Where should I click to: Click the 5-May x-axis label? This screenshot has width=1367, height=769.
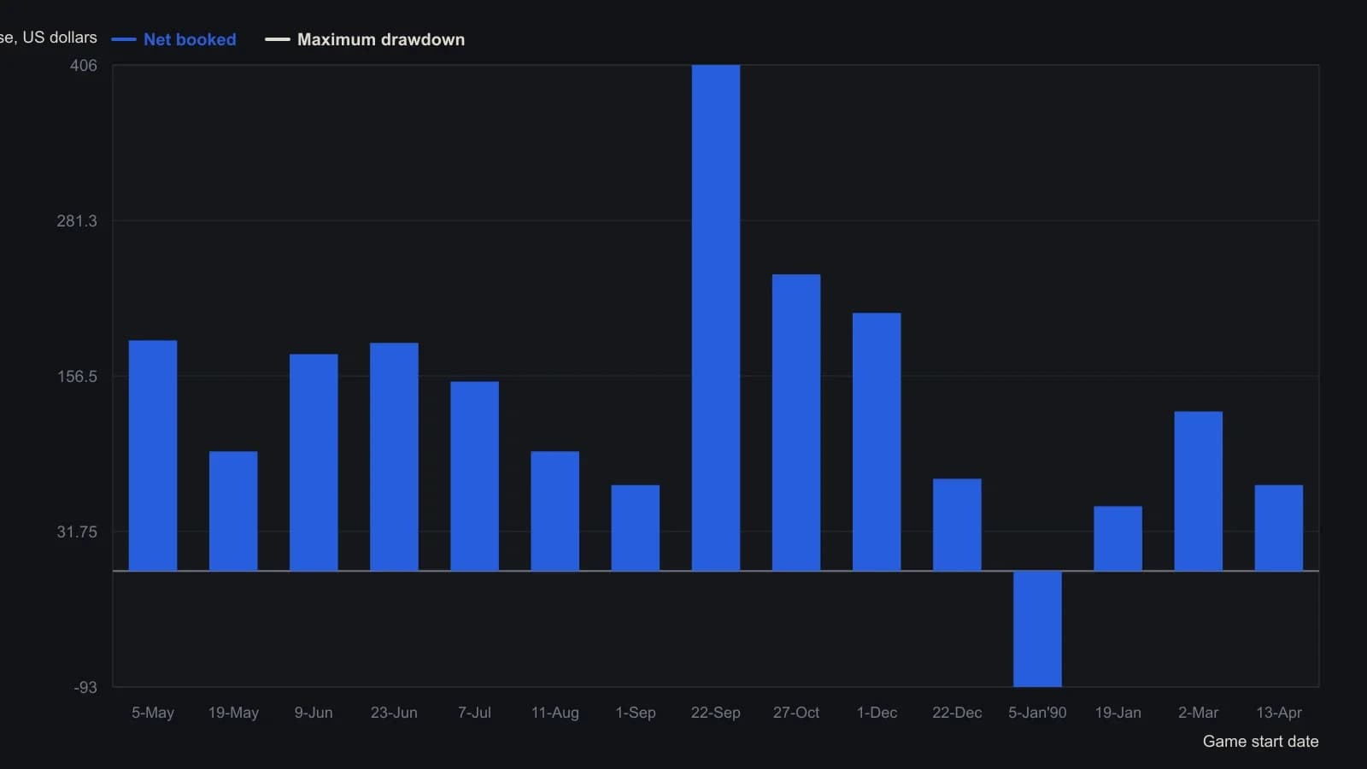click(153, 713)
